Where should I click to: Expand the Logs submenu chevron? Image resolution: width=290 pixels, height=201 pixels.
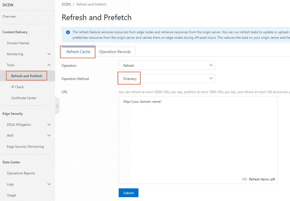pos(49,184)
